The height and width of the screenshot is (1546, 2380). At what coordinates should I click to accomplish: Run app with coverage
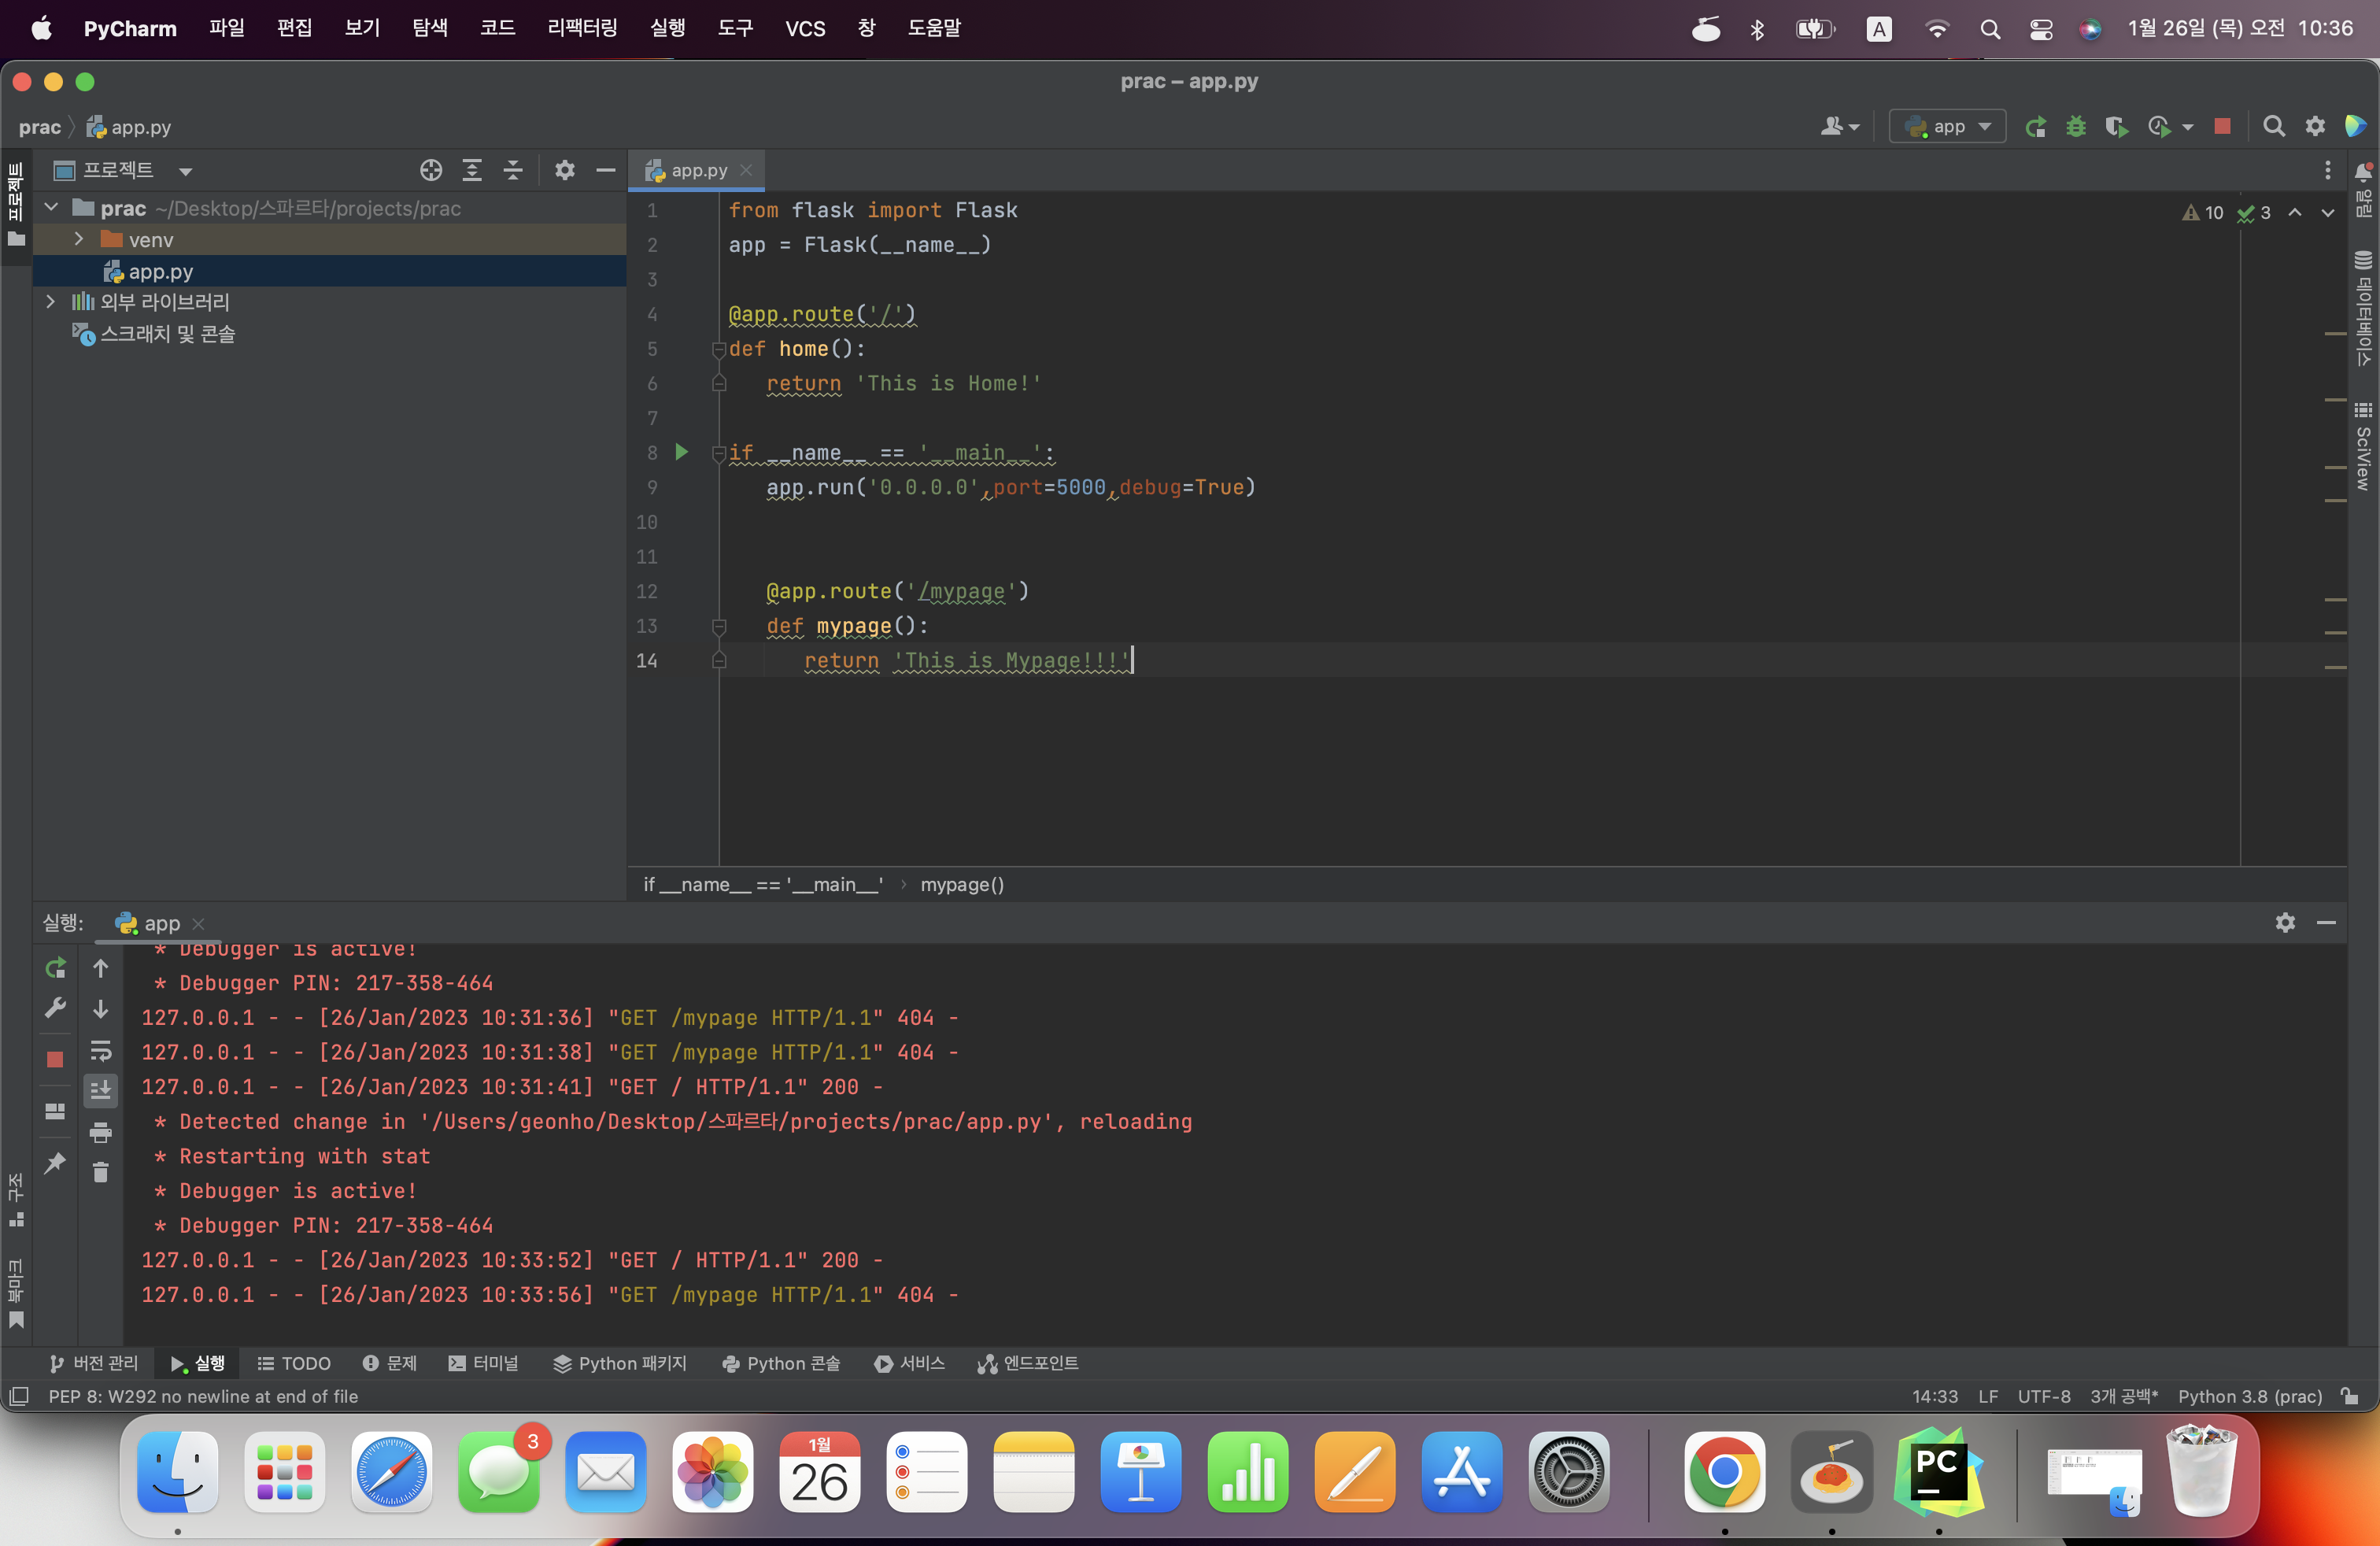click(x=2116, y=127)
